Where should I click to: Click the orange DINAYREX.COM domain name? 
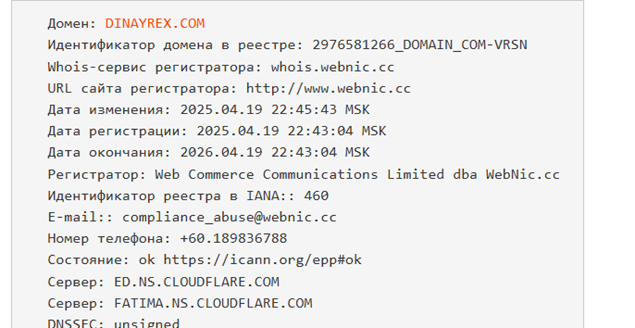[x=155, y=24]
